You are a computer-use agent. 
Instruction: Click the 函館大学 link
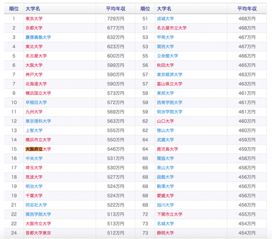click(165, 177)
